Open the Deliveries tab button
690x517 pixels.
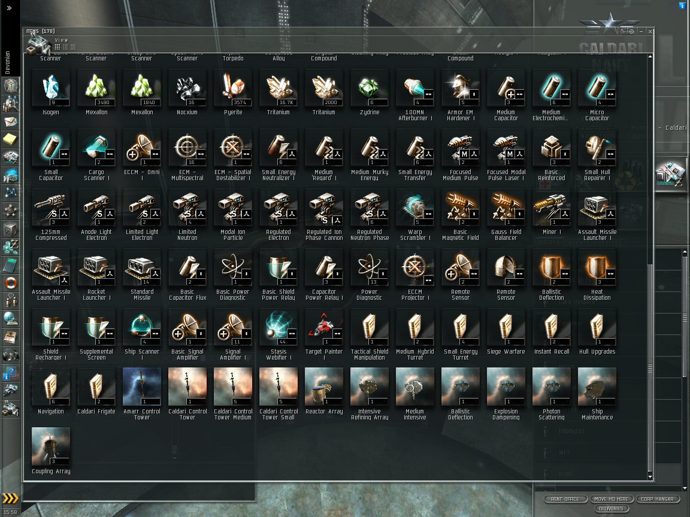611,509
